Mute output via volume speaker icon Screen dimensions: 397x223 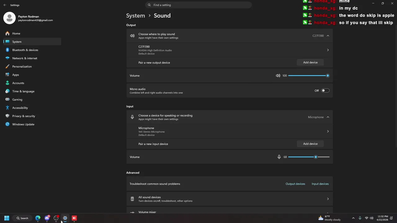pos(278,76)
